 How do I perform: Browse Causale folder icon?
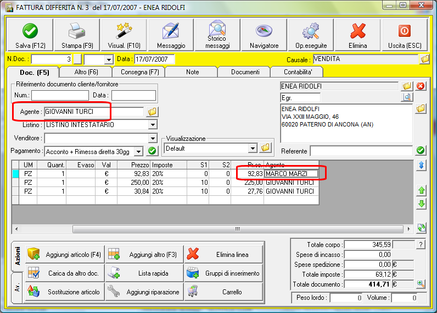tap(425, 59)
